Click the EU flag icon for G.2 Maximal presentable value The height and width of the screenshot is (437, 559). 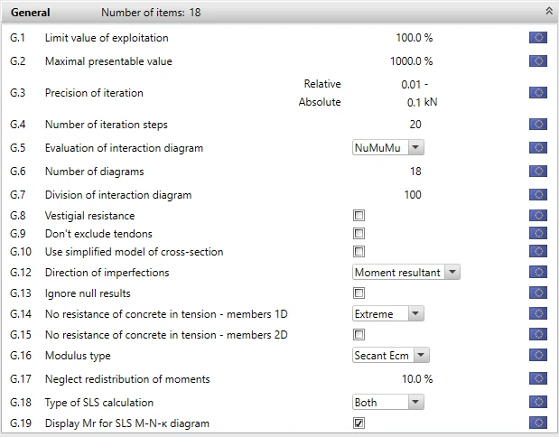coord(538,61)
